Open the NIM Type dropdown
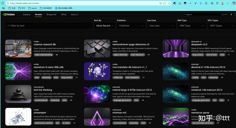 tap(191, 26)
